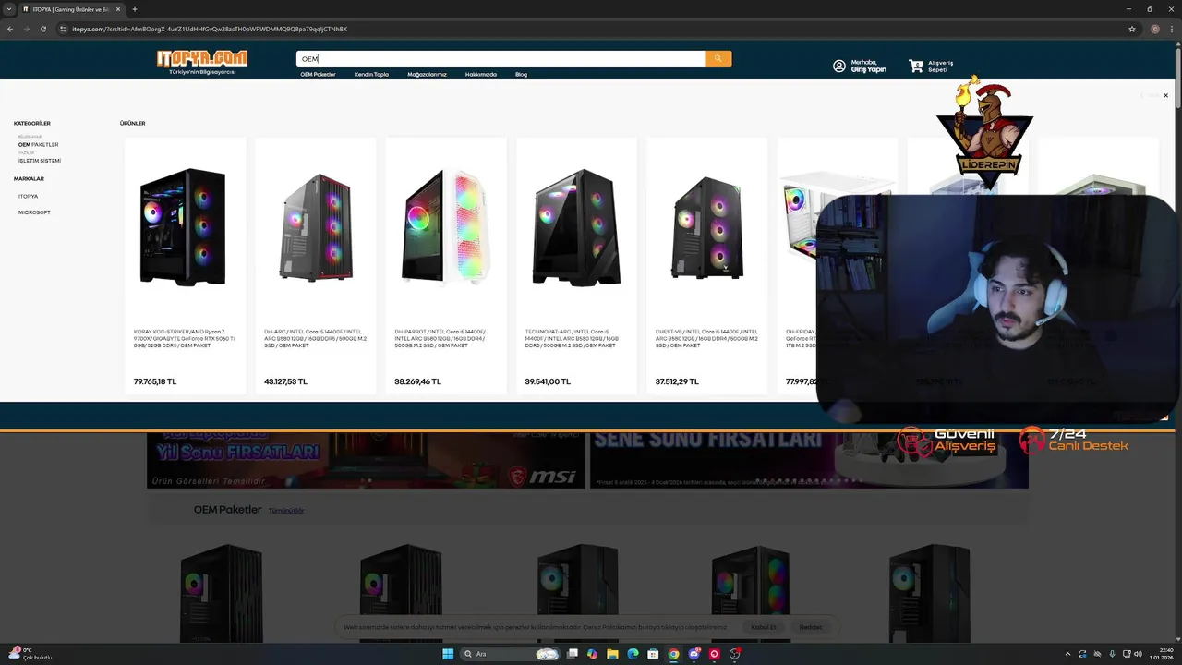Open Microsoft Edge from the taskbar
The width and height of the screenshot is (1182, 665).
[x=633, y=654]
